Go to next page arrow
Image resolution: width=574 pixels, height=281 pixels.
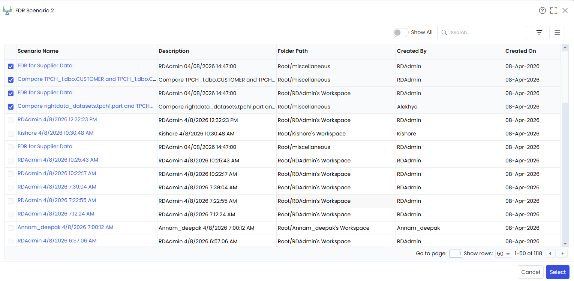tap(562, 254)
